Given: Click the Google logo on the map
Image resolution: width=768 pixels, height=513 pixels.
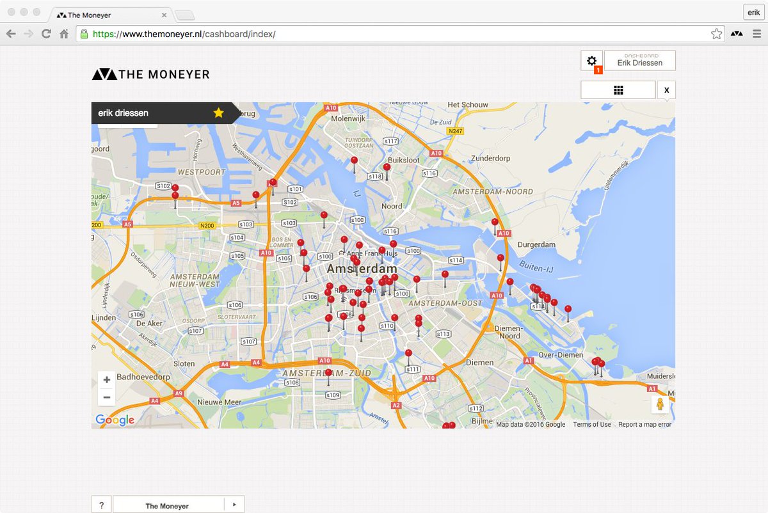Looking at the screenshot, I should 115,420.
